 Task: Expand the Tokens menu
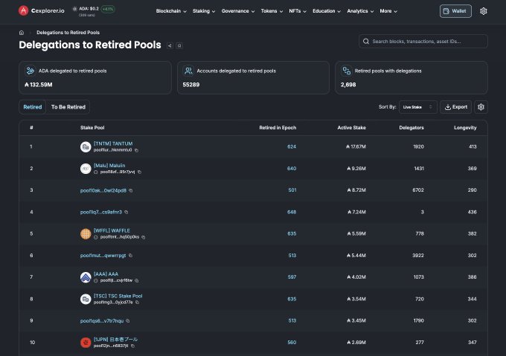point(272,11)
